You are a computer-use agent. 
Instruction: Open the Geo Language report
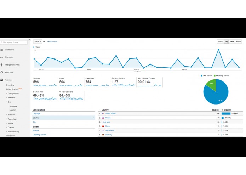[13, 106]
